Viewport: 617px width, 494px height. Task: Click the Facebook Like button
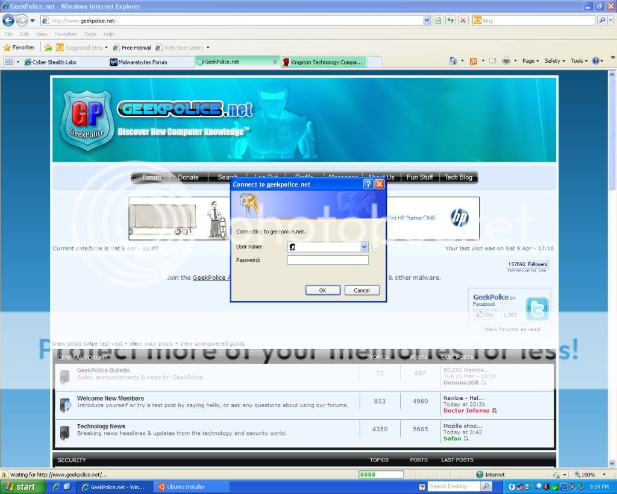click(x=484, y=315)
